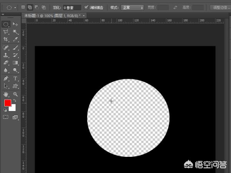Screen dimensions: 231x173
Task: Select the Elliptical Marquee tool
Action: [x=6, y=24]
